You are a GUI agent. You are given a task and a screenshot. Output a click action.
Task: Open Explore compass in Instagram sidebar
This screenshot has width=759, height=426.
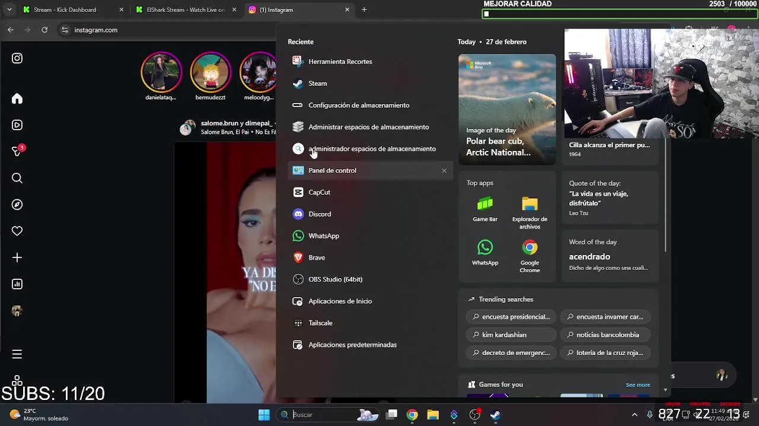pos(17,205)
